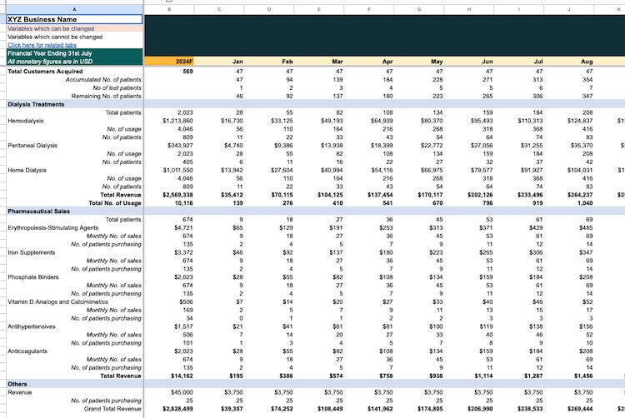This screenshot has height=418, width=625.
Task: Click the Others section header
Action: pos(17,384)
